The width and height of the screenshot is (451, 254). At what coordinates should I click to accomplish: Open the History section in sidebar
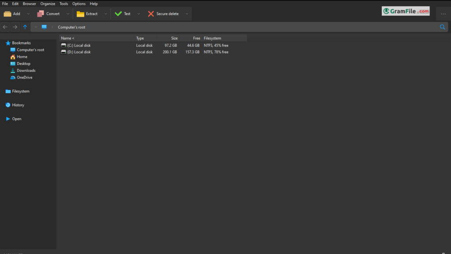(x=18, y=105)
